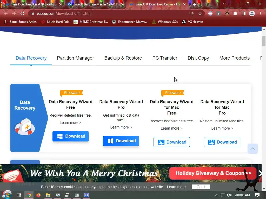The width and height of the screenshot is (266, 199).
Task: Click the taskbar clock 7:01:03 AM
Action: click(242, 195)
